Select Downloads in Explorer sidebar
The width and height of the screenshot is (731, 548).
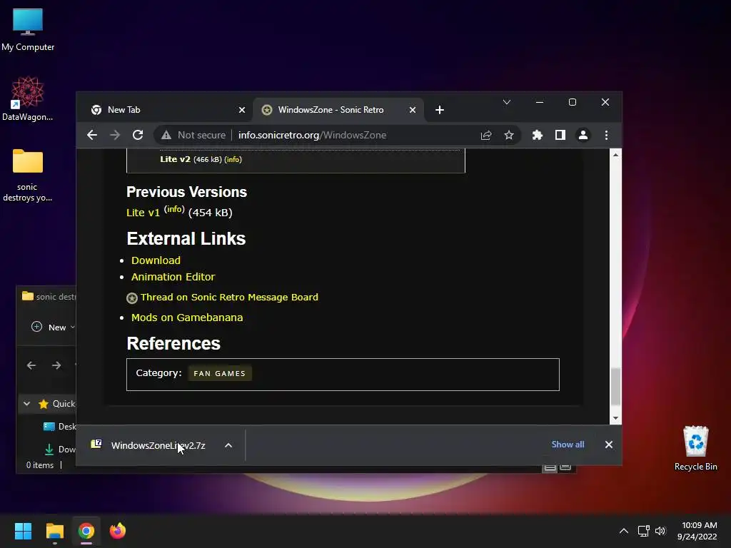pos(60,450)
